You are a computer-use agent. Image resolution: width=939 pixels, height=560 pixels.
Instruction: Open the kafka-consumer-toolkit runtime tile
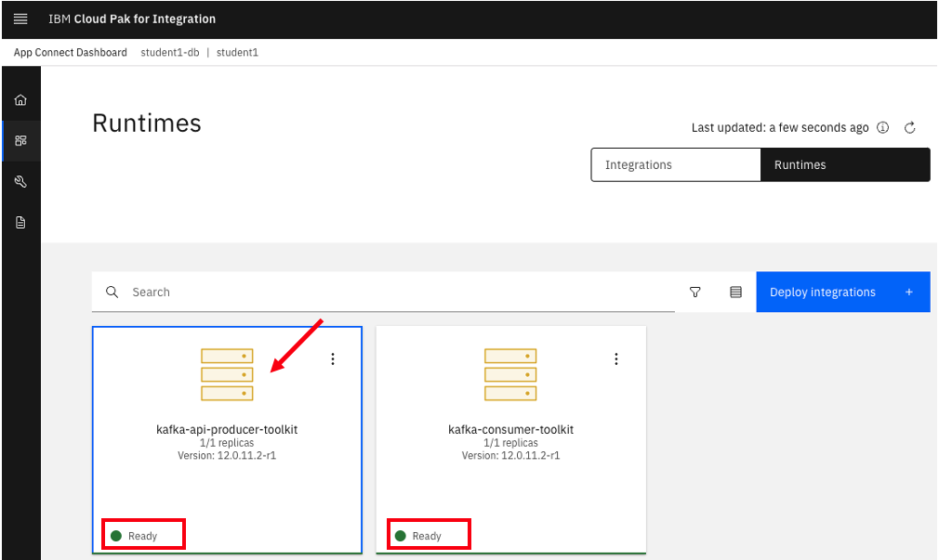(510, 429)
